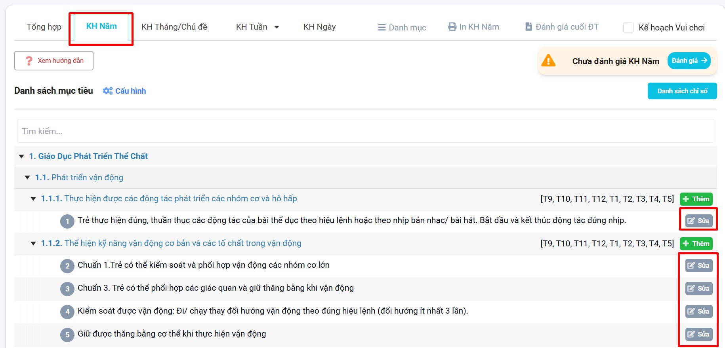Viewport: 725px width, 348px height.
Task: Click the Đánh giá arrow button
Action: pyautogui.click(x=689, y=61)
